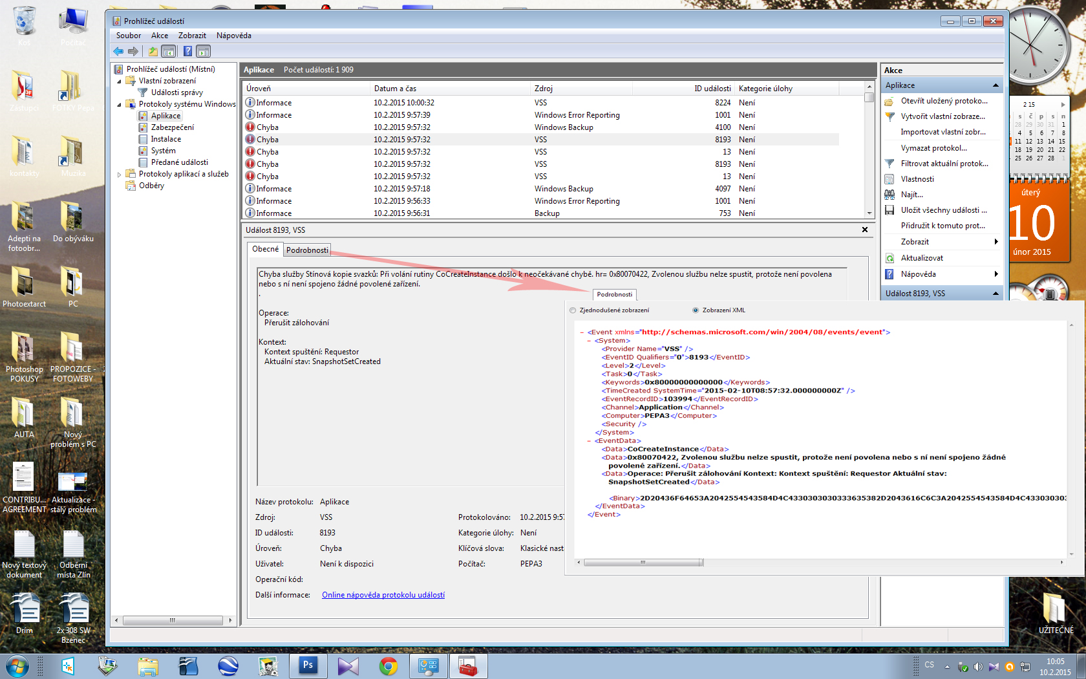Click the Filtrovat aktuální protokol funnel icon
1086x679 pixels.
coord(889,164)
